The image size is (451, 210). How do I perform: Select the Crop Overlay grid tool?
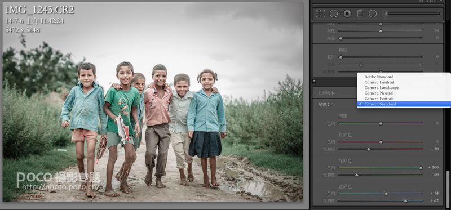pos(320,14)
